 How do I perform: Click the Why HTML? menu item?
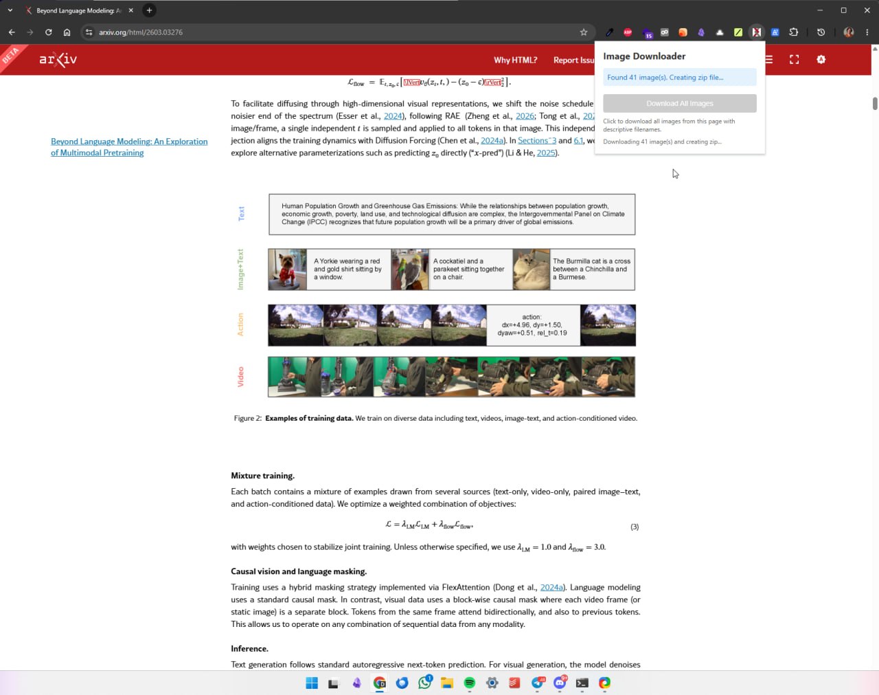pos(515,60)
